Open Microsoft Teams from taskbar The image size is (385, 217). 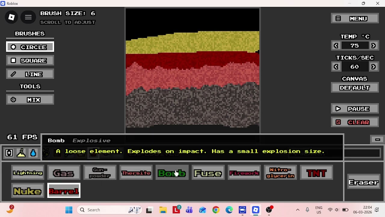[x=189, y=210]
